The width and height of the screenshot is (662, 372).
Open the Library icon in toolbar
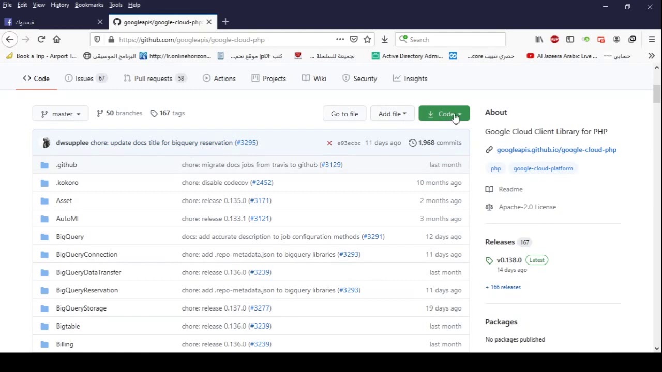click(539, 39)
